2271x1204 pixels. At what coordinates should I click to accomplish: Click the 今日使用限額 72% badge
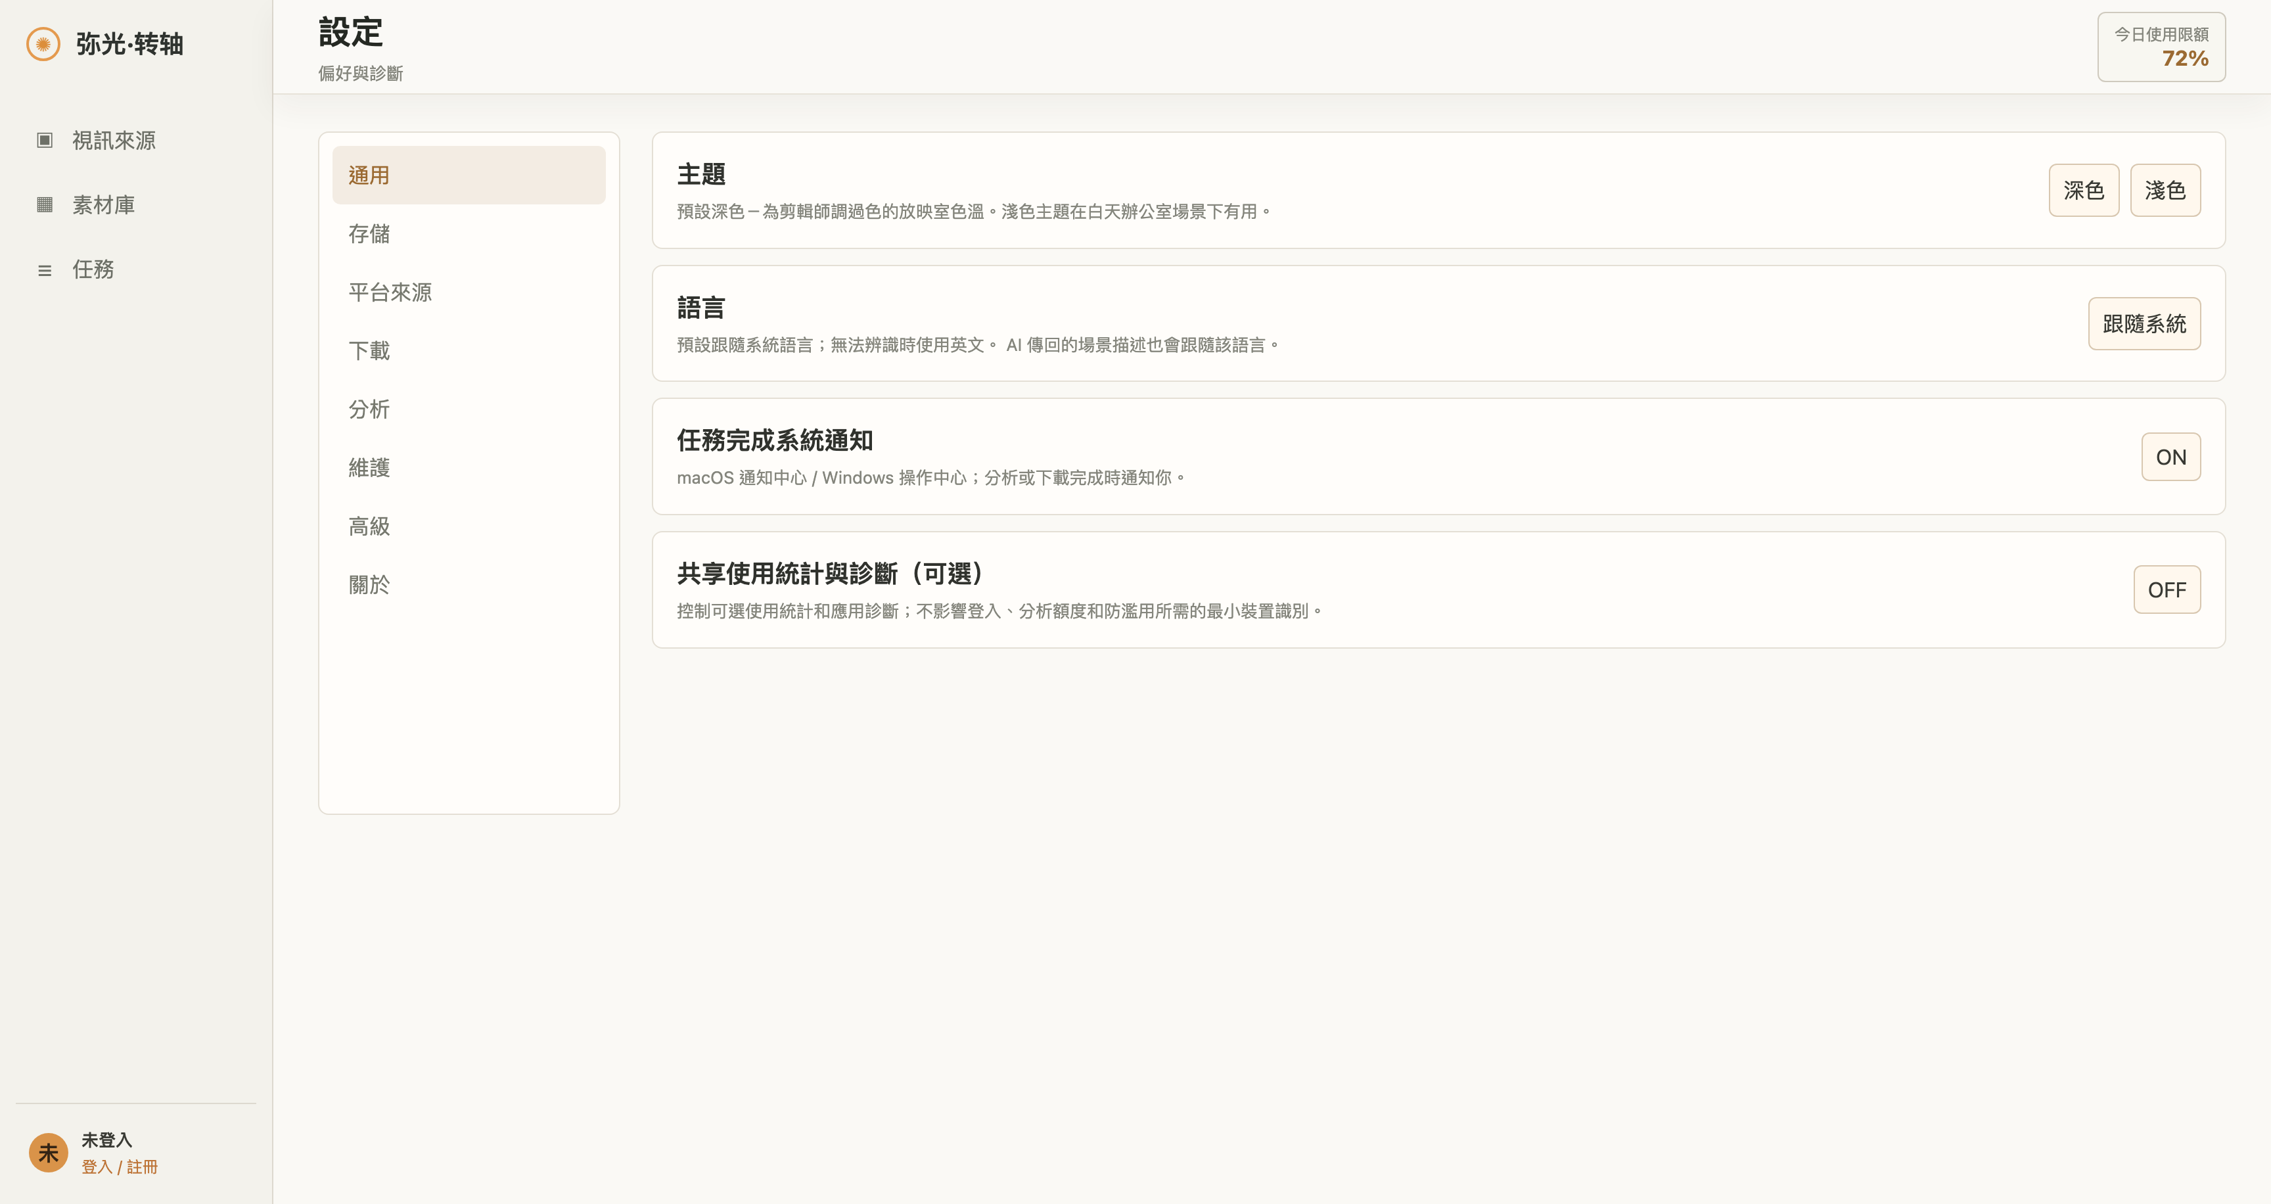[2162, 47]
